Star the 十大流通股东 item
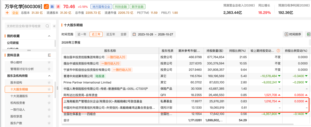This screenshot has width=311, height=127. 49,96
